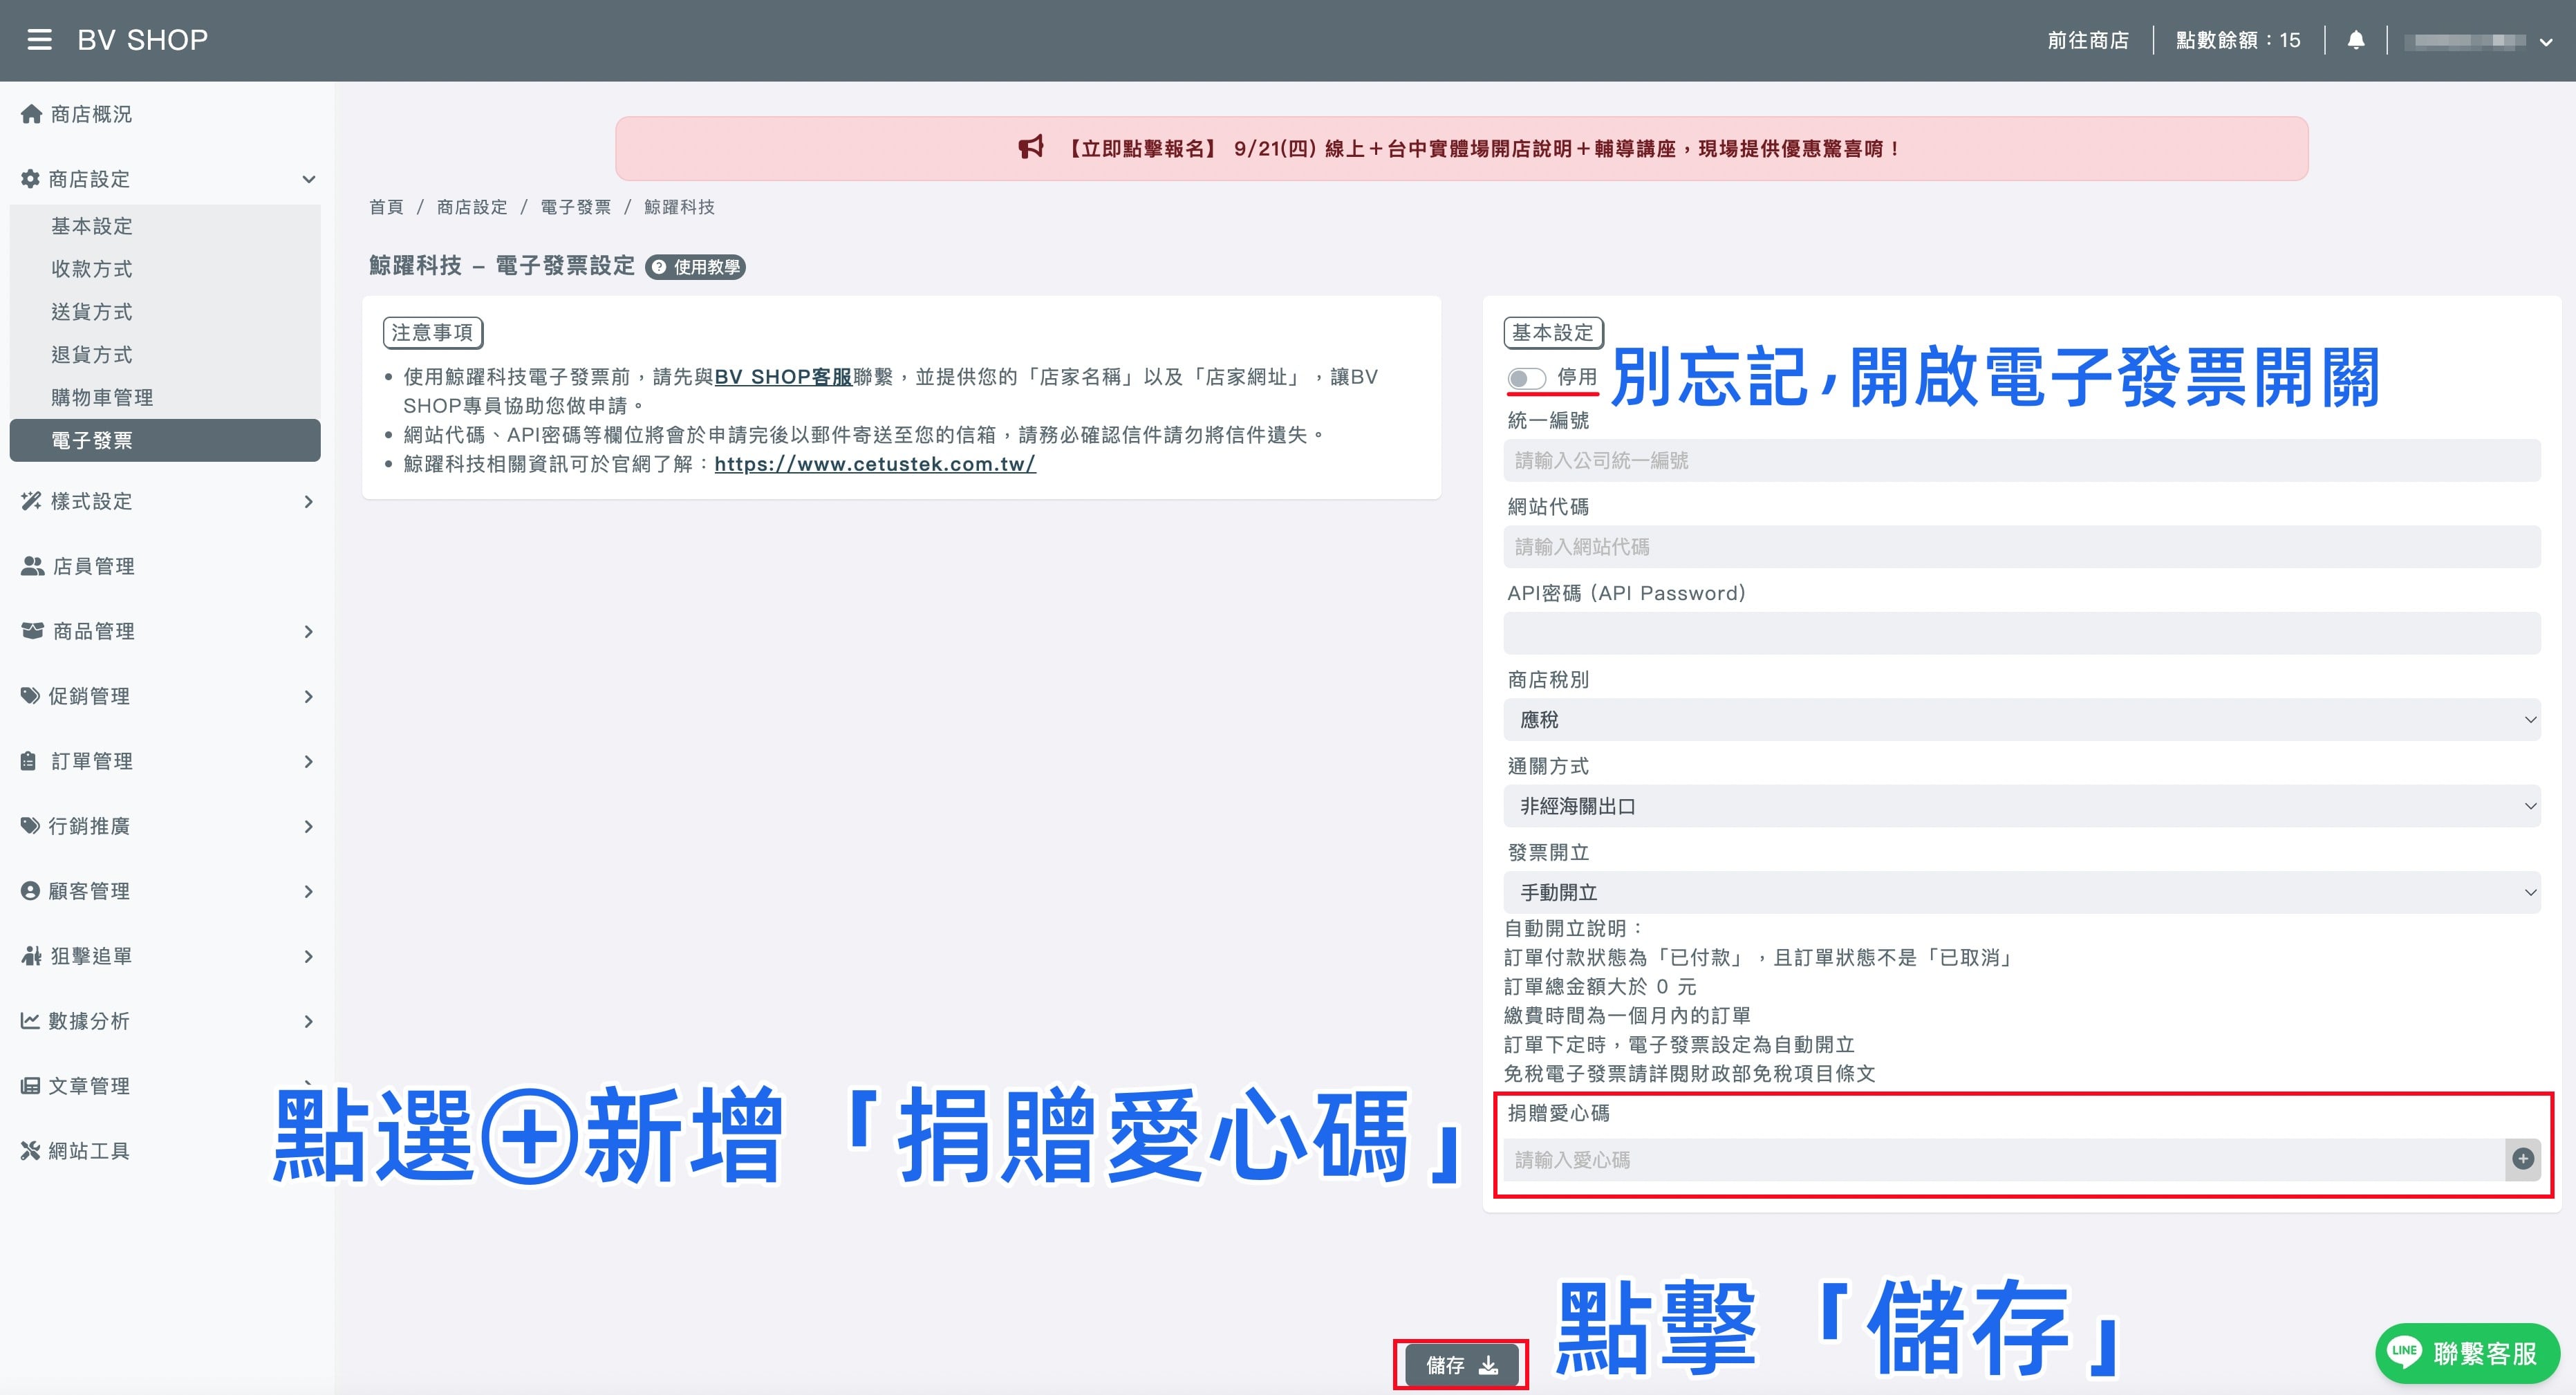2576x1395 pixels.
Task: Click the plus icon to add 愛心碼
Action: (x=2523, y=1159)
